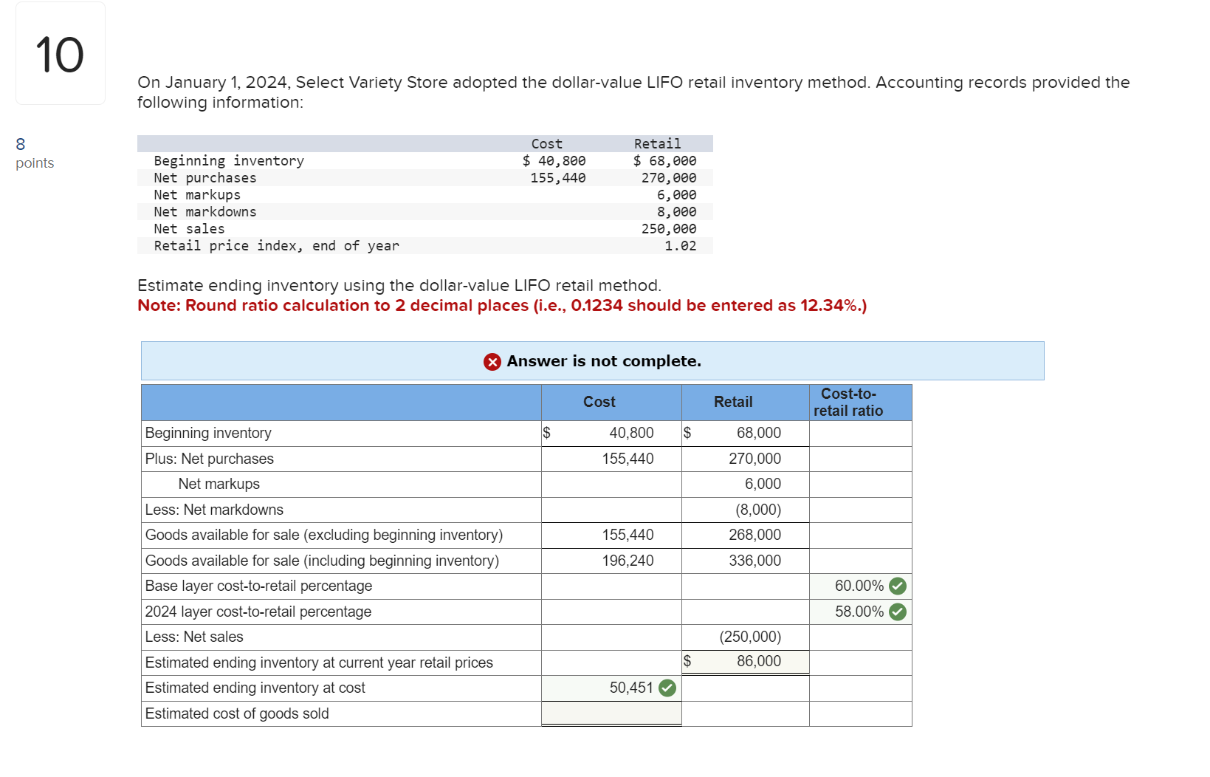Click the 40,800 beginning inventory cost cell
The height and width of the screenshot is (777, 1210).
pos(611,434)
